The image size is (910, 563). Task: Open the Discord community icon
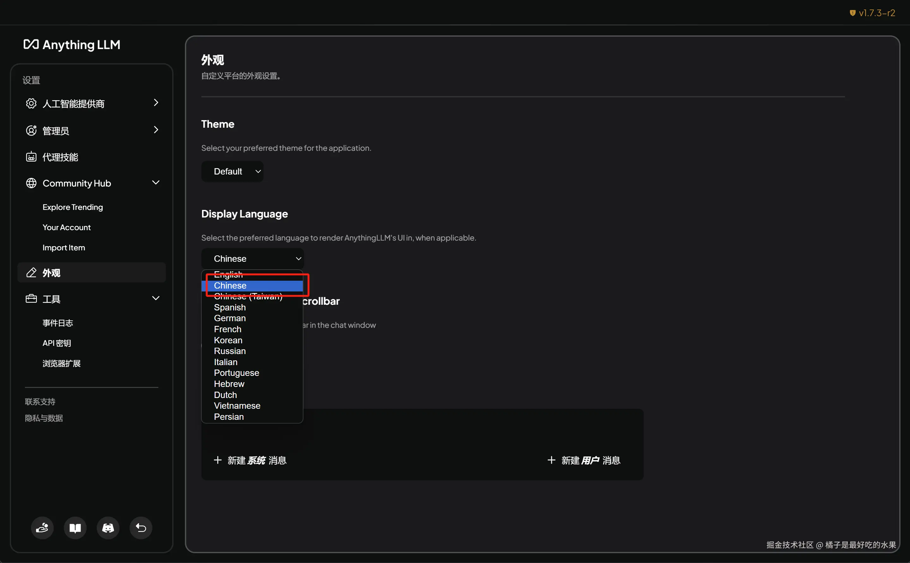coord(108,528)
